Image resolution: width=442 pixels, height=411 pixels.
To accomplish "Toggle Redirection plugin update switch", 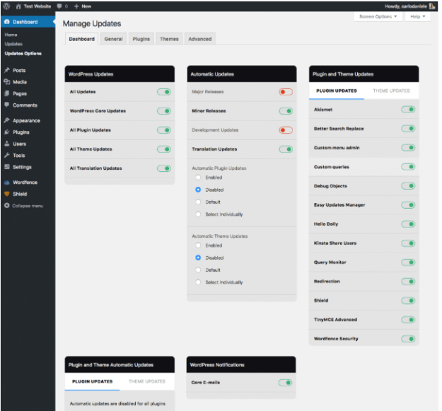I will (x=408, y=282).
